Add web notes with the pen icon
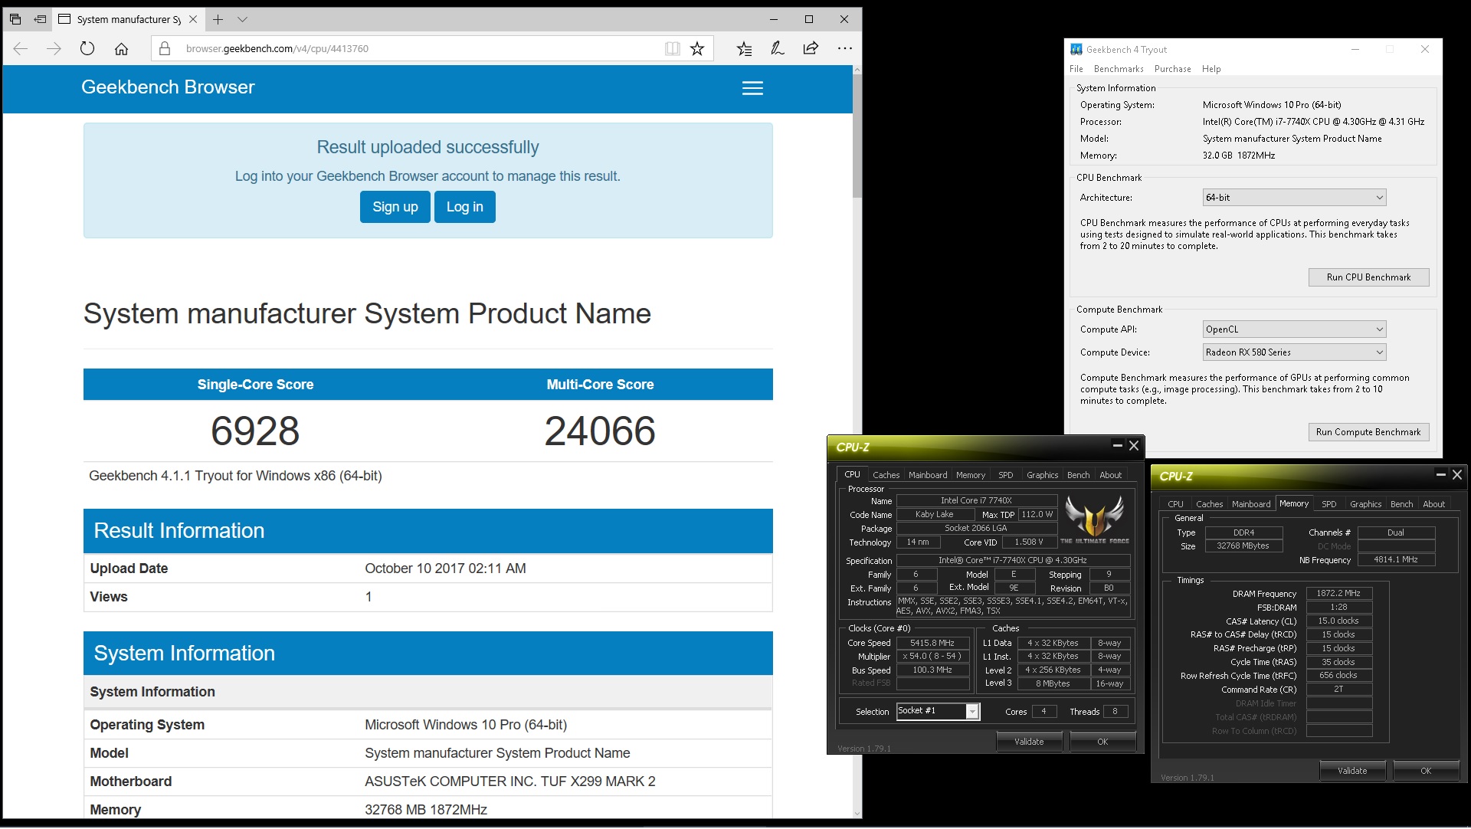 pyautogui.click(x=777, y=48)
